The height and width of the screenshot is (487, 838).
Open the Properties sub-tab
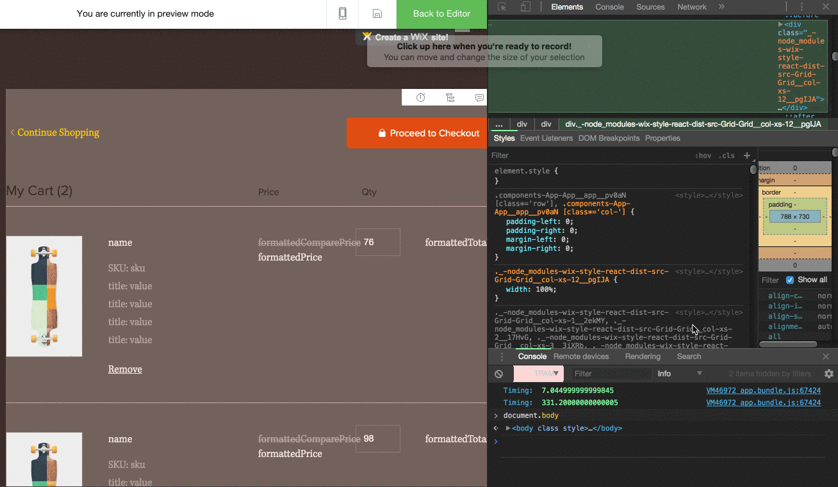coord(662,138)
